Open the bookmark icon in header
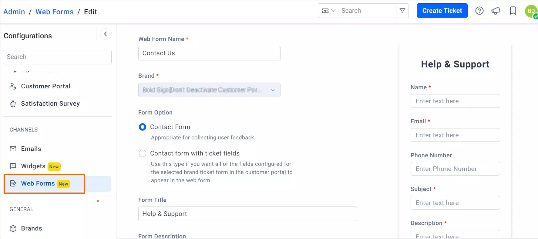Screen dimensions: 538x239 coord(513,11)
